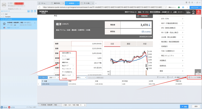This screenshot has width=202, height=109.
Task: Click the 起動 start button
Action: point(184,106)
